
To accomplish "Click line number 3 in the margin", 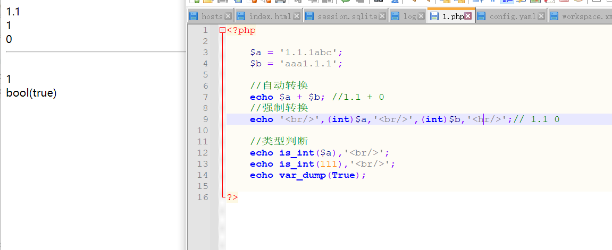I will pos(205,53).
